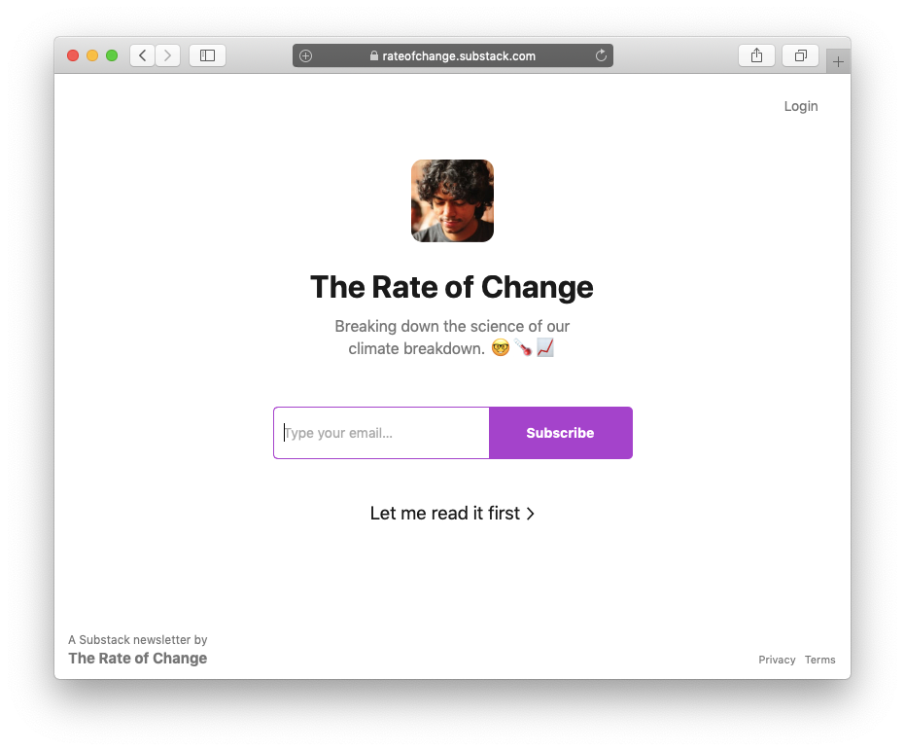Open a new tab with plus button

[x=838, y=61]
